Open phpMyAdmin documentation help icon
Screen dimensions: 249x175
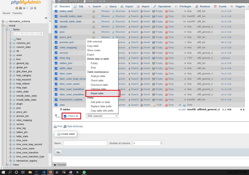[24, 8]
